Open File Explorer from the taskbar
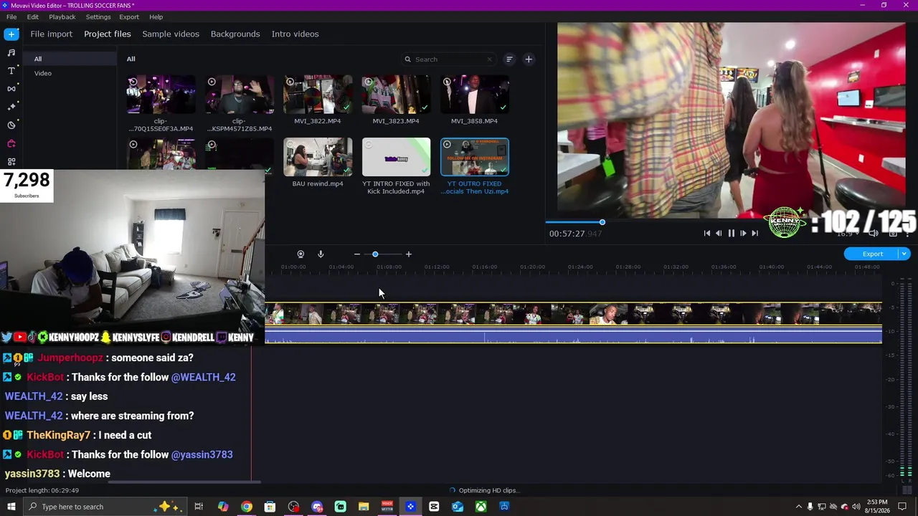Image resolution: width=918 pixels, height=516 pixels. [x=364, y=507]
